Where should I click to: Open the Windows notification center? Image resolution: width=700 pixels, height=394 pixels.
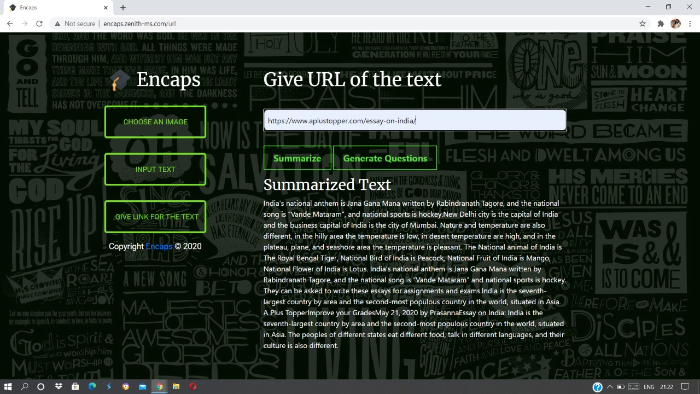tap(685, 387)
